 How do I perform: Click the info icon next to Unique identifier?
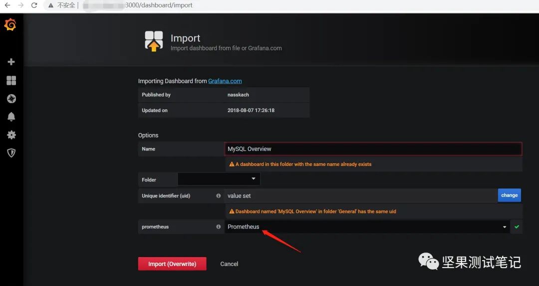(x=218, y=196)
